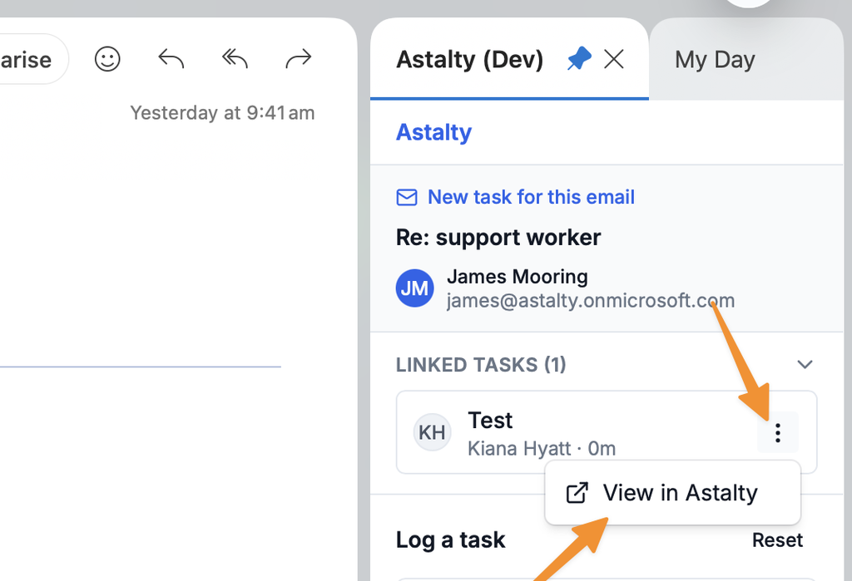Click the LINKED TASKS (1) header

pos(481,365)
